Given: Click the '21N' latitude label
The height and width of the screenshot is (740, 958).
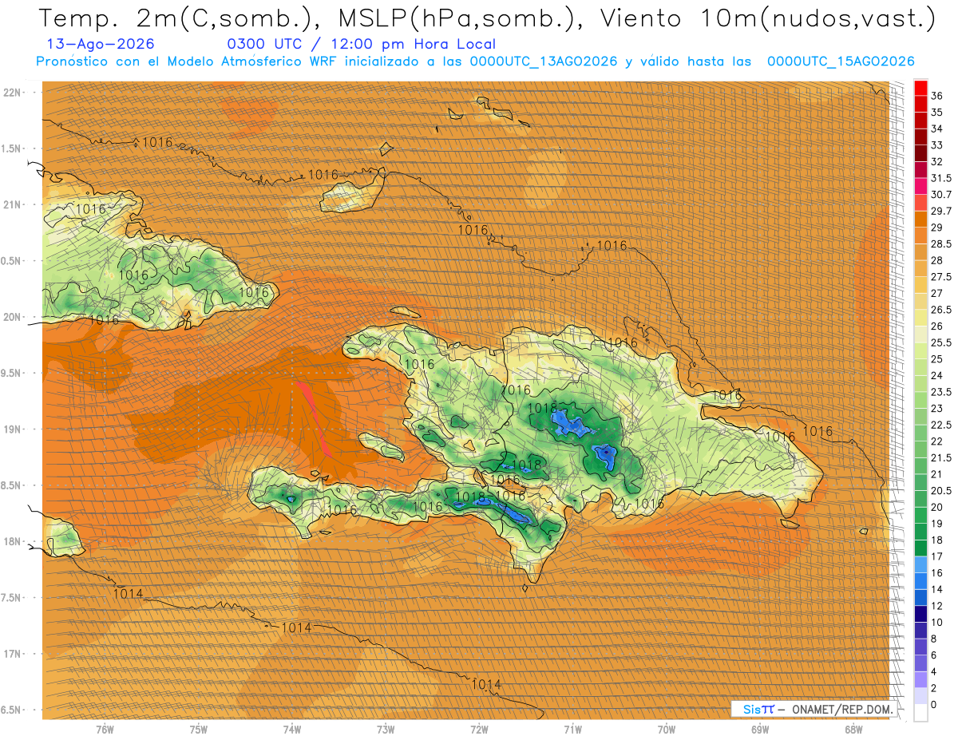Looking at the screenshot, I should [x=12, y=204].
